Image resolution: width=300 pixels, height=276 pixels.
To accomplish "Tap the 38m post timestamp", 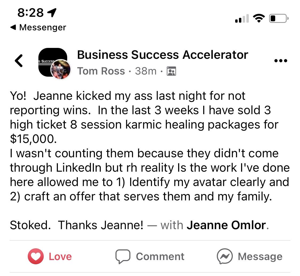I will 146,71.
